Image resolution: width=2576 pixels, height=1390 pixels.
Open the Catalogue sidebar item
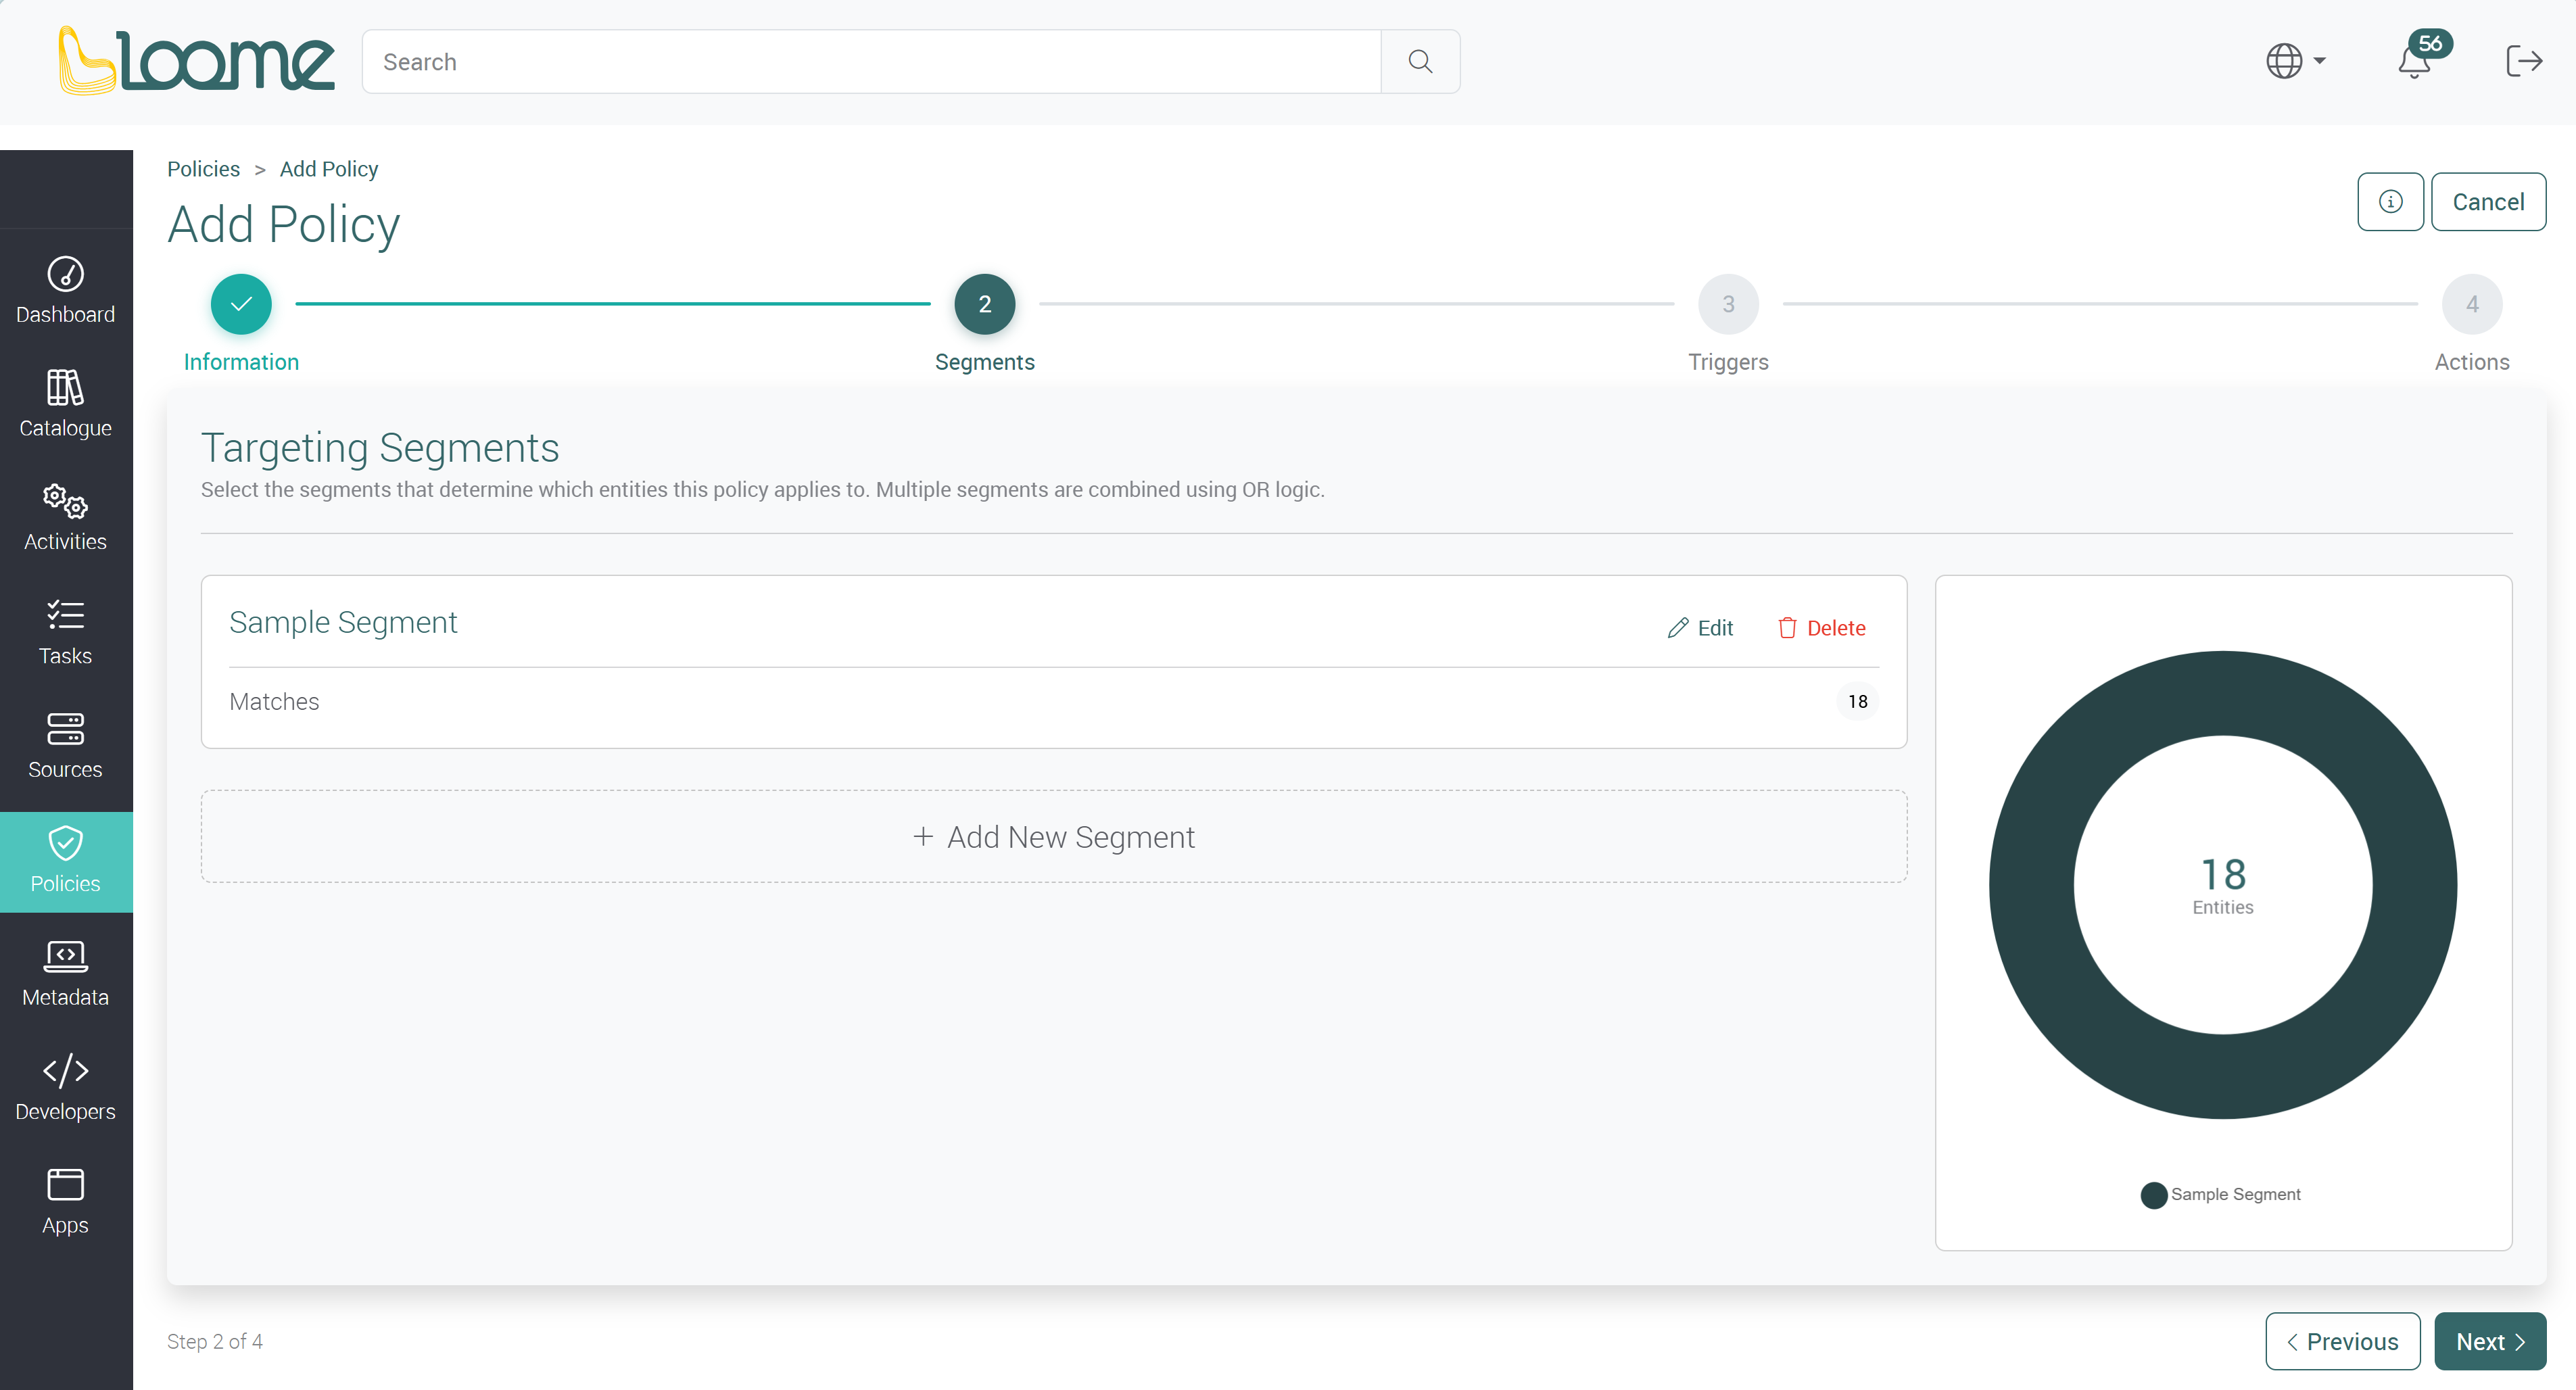pos(66,404)
